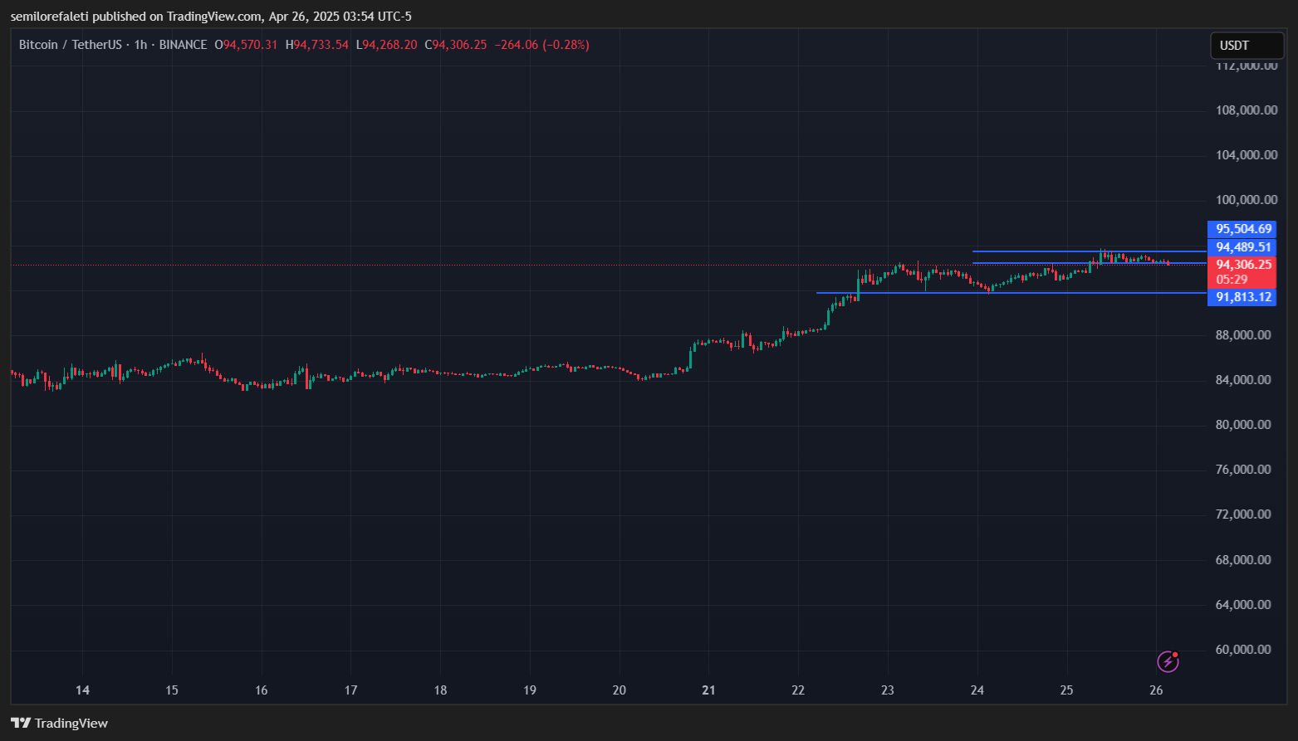Click the 94,306.25 red price label

[1242, 265]
